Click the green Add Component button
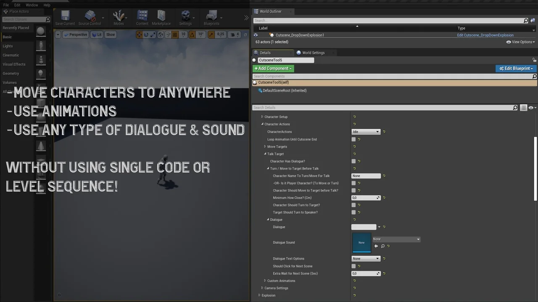 [x=273, y=68]
